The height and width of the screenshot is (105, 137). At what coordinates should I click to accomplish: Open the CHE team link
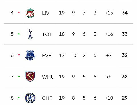[x=47, y=98]
